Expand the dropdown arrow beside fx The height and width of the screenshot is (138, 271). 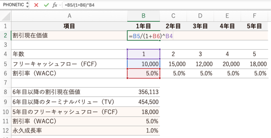coord(60,5)
